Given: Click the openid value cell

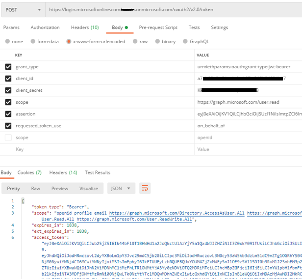Looking at the screenshot, I should click(x=248, y=138).
